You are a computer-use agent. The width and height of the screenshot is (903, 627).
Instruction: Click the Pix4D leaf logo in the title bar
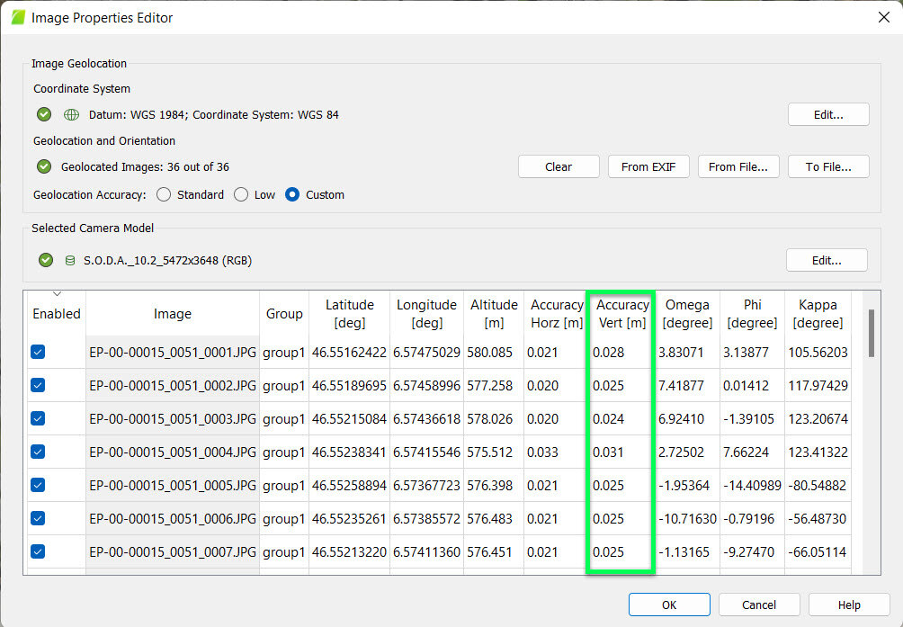(16, 16)
